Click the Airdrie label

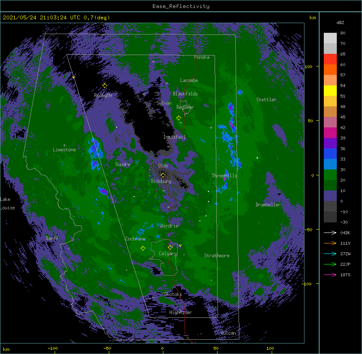[170, 226]
